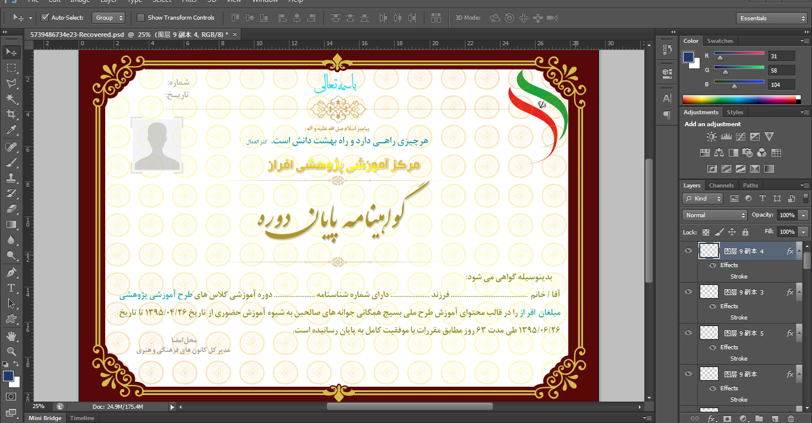
Task: Click the Brightness/Contrast adjustment icon
Action: pos(711,137)
